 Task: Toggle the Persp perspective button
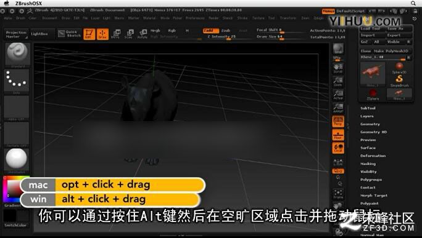(338, 121)
